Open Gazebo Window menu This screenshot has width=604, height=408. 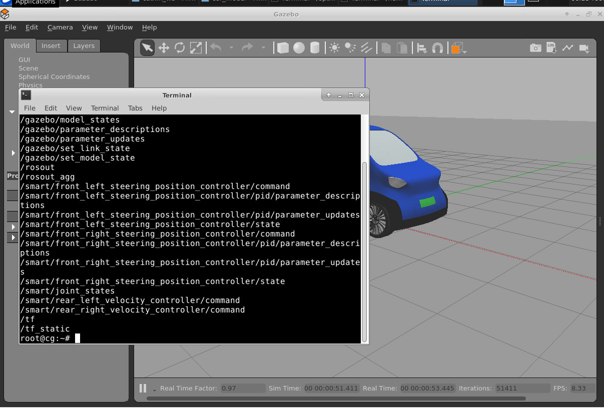[x=120, y=27]
